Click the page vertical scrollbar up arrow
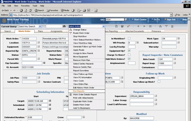 (x=189, y=19)
